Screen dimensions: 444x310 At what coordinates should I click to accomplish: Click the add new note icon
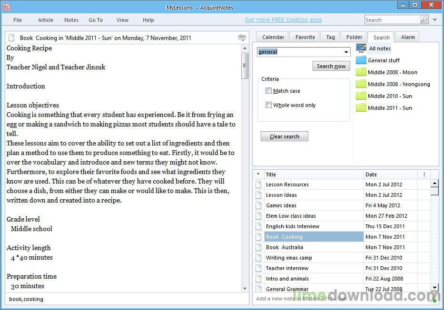pyautogui.click(x=432, y=299)
